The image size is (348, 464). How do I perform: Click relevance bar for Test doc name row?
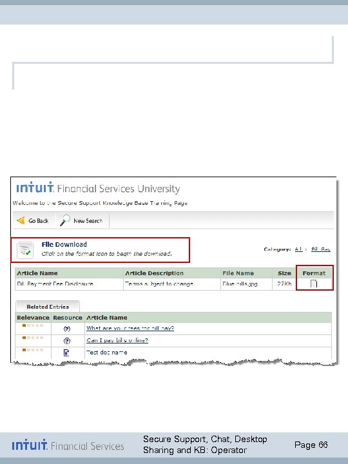coord(33,350)
